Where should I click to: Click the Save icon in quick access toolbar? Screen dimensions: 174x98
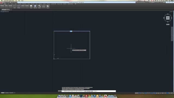tap(7, 2)
